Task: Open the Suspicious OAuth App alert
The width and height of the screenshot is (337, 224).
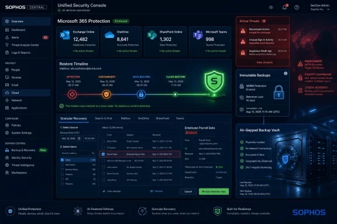Action: (263, 52)
